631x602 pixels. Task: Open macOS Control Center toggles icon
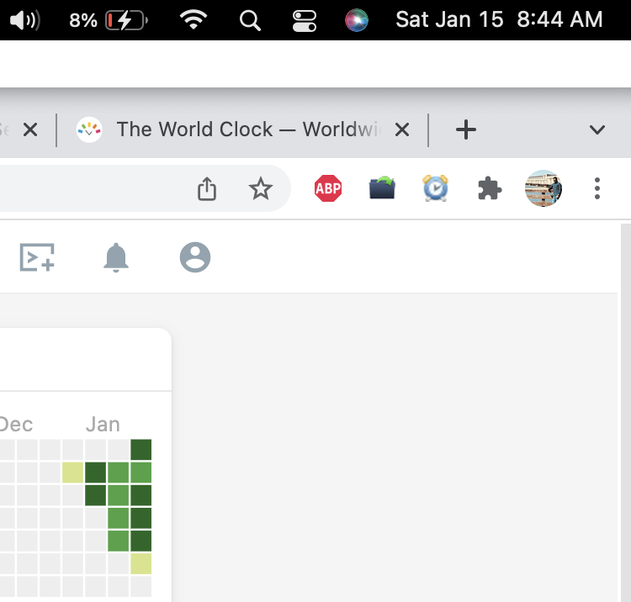coord(305,20)
